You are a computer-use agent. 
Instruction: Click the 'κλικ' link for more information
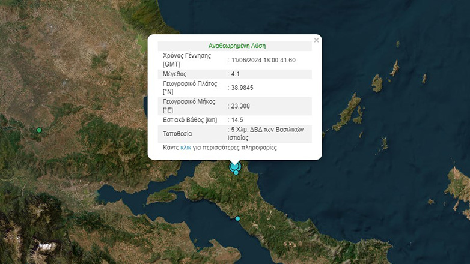186,147
